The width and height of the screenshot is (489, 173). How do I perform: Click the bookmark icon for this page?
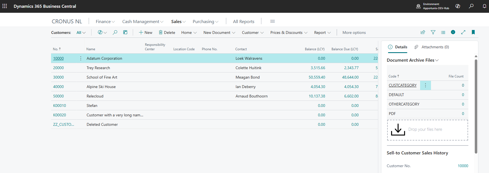pos(473,32)
